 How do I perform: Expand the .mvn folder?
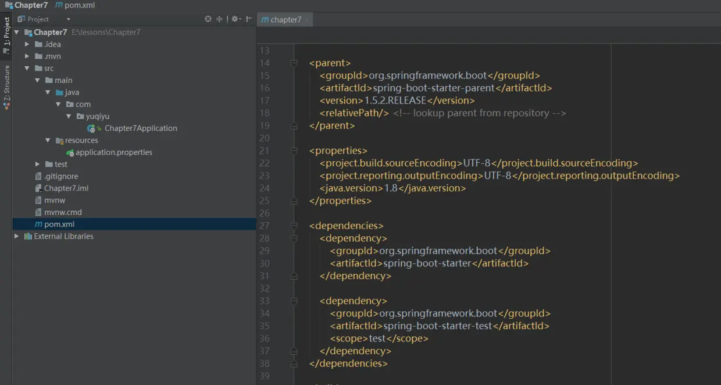click(27, 56)
